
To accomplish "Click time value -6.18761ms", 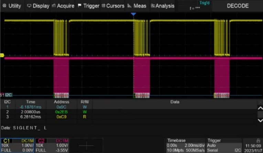I will click(x=31, y=107).
